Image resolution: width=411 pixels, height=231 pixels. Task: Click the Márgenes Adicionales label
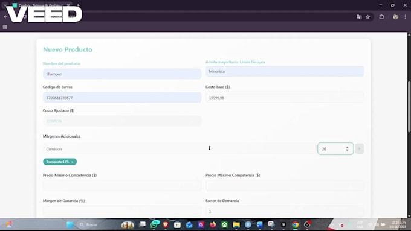coord(62,136)
